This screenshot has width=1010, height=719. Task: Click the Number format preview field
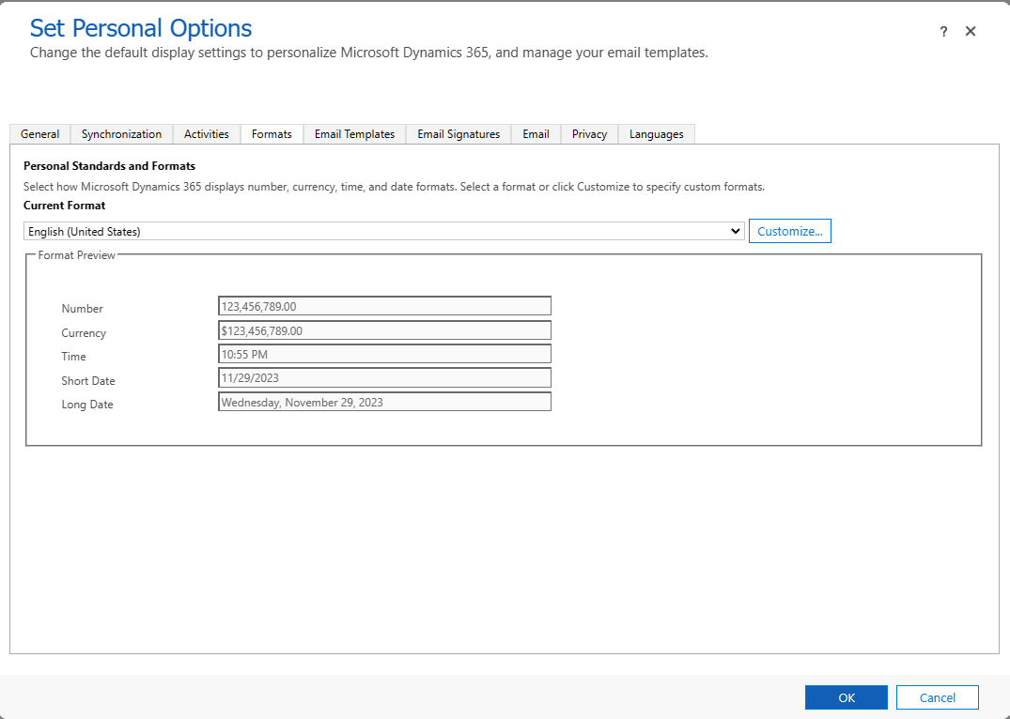[x=384, y=305]
